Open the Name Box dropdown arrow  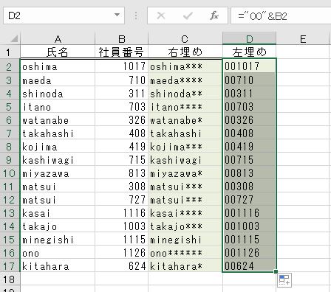pos(117,15)
